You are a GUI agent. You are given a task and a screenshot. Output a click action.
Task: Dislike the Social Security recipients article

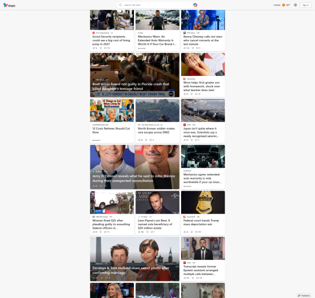point(101,48)
